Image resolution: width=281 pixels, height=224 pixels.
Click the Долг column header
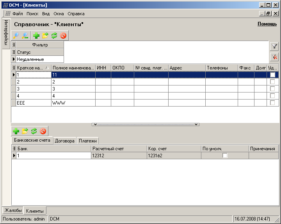[261, 68]
